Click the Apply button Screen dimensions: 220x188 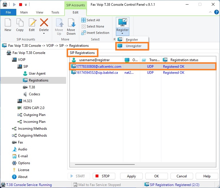click(131, 176)
